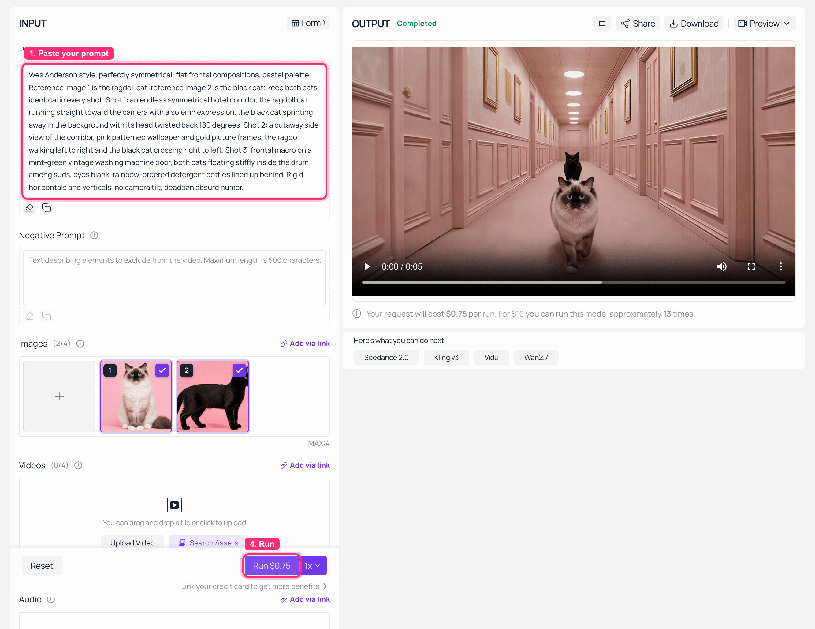Click the Share button
815x629 pixels.
click(638, 24)
